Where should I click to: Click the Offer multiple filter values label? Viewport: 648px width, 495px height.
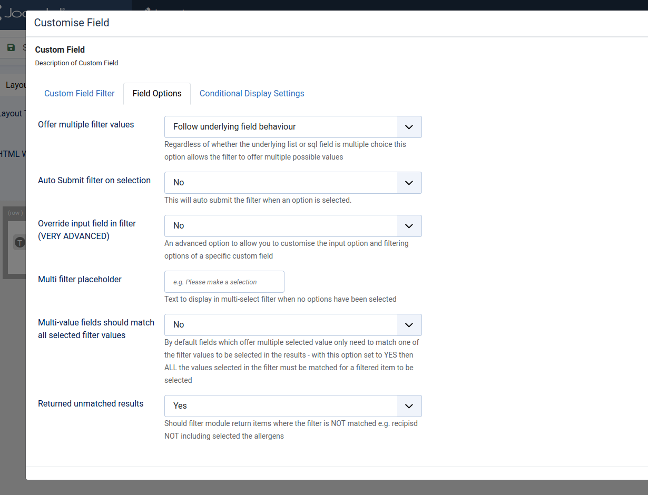(x=86, y=124)
